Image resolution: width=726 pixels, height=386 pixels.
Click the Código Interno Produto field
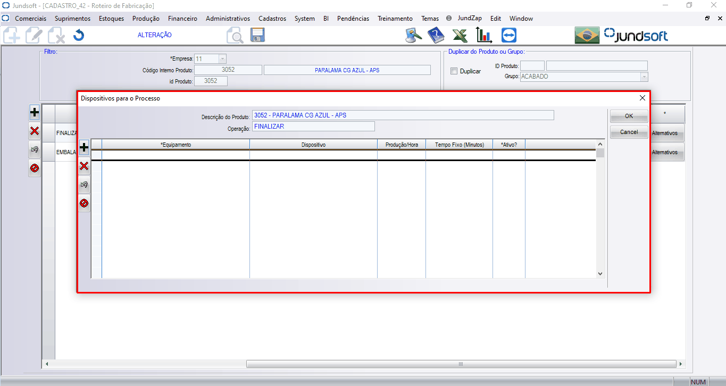point(228,70)
